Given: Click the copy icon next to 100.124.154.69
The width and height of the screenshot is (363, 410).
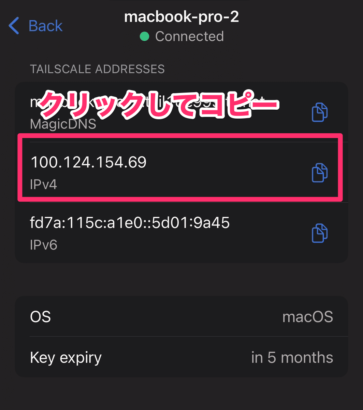Looking at the screenshot, I should [x=319, y=173].
